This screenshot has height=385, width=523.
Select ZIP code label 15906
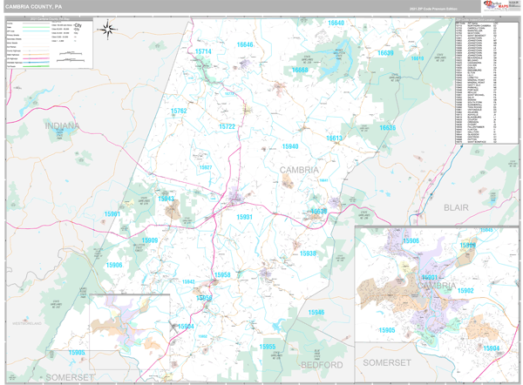114,265
